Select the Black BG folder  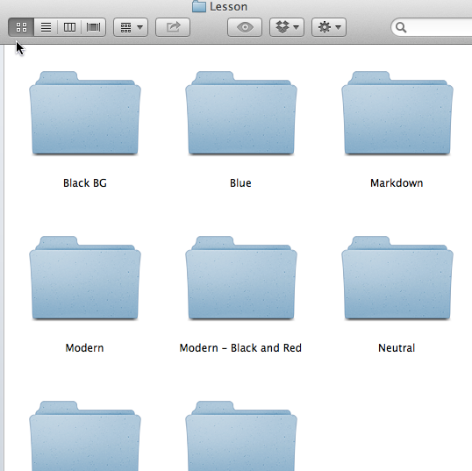tap(85, 113)
